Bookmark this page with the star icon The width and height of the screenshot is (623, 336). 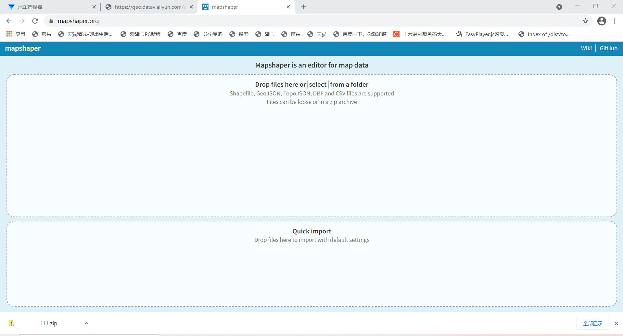pyautogui.click(x=585, y=21)
